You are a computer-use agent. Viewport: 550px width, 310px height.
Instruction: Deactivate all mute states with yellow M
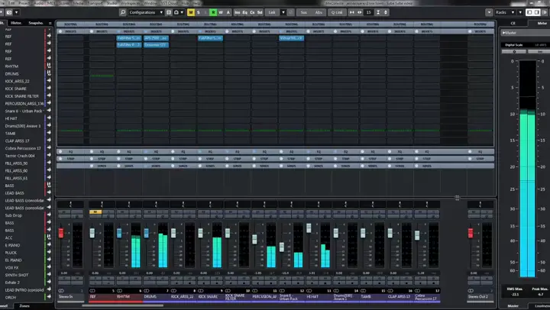pyautogui.click(x=191, y=12)
